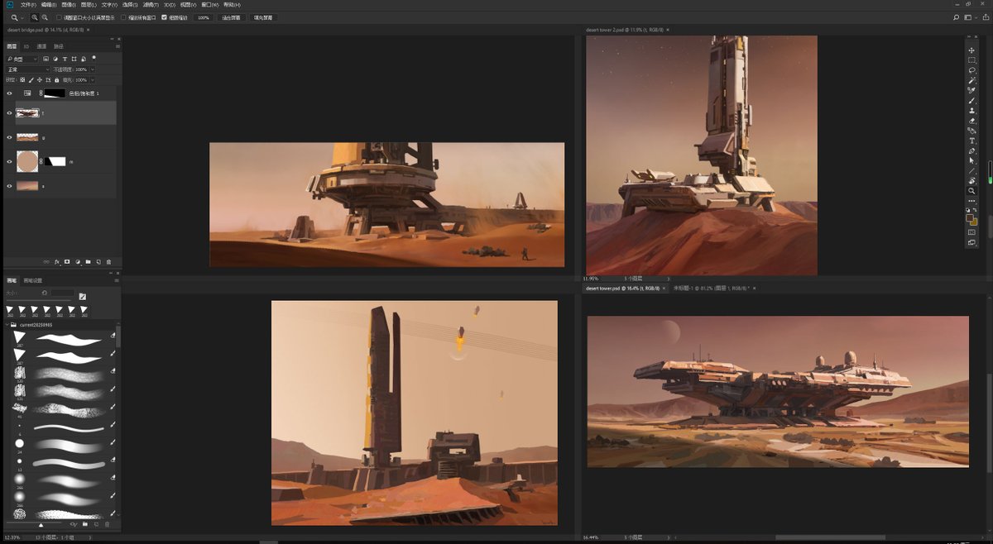The width and height of the screenshot is (993, 544).
Task: Select the Path Selection arrow tool
Action: [971, 160]
